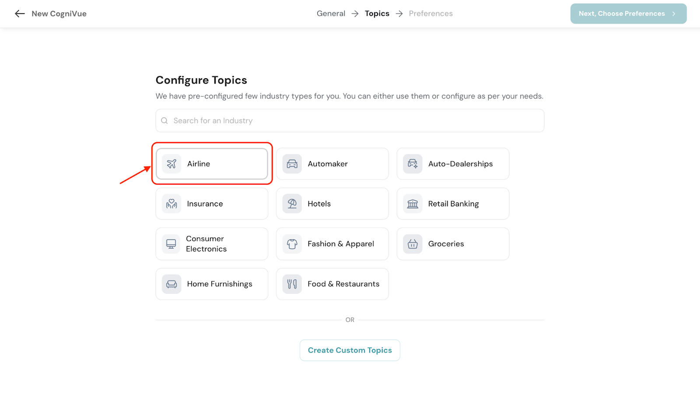Click the search magnifier icon
Image resolution: width=700 pixels, height=394 pixels.
point(164,121)
